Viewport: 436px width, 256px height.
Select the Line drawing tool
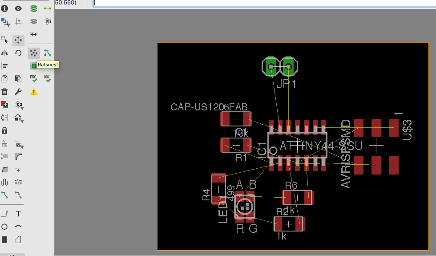point(4,214)
